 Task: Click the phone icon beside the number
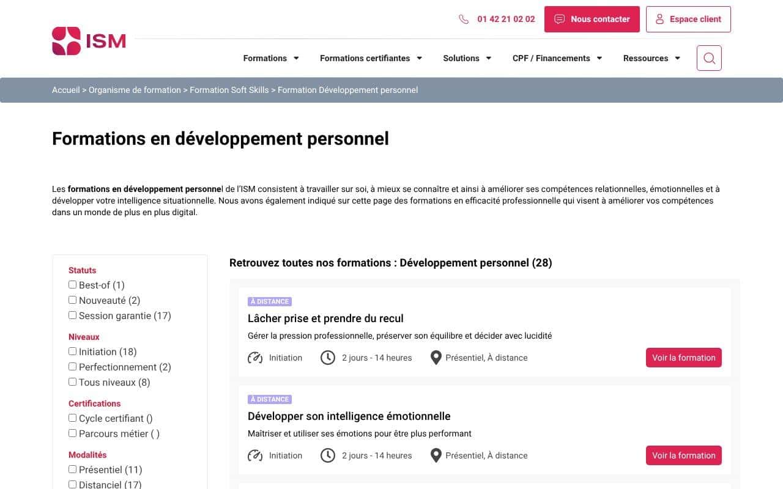[464, 19]
